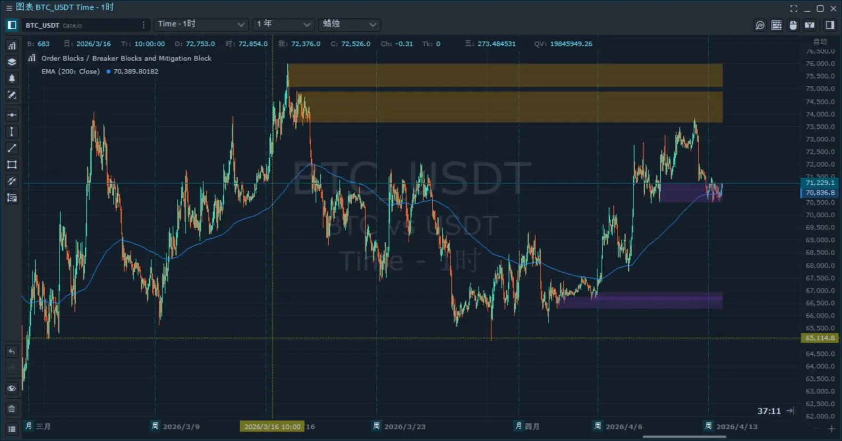842x441 pixels.
Task: Select the diagonal trend line tool
Action: [x=12, y=148]
